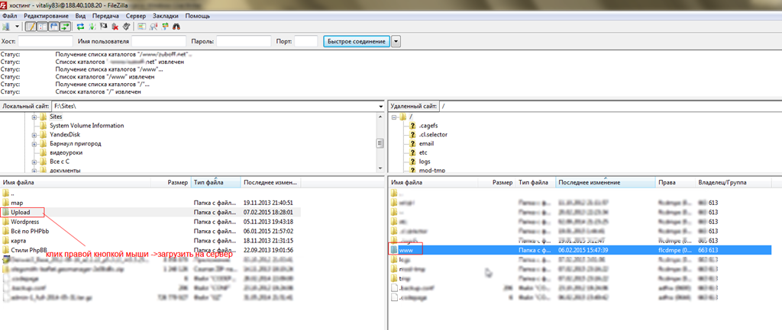Expand the YandexDisk folder tree node
Screen dimensions: 782x330
[34, 134]
